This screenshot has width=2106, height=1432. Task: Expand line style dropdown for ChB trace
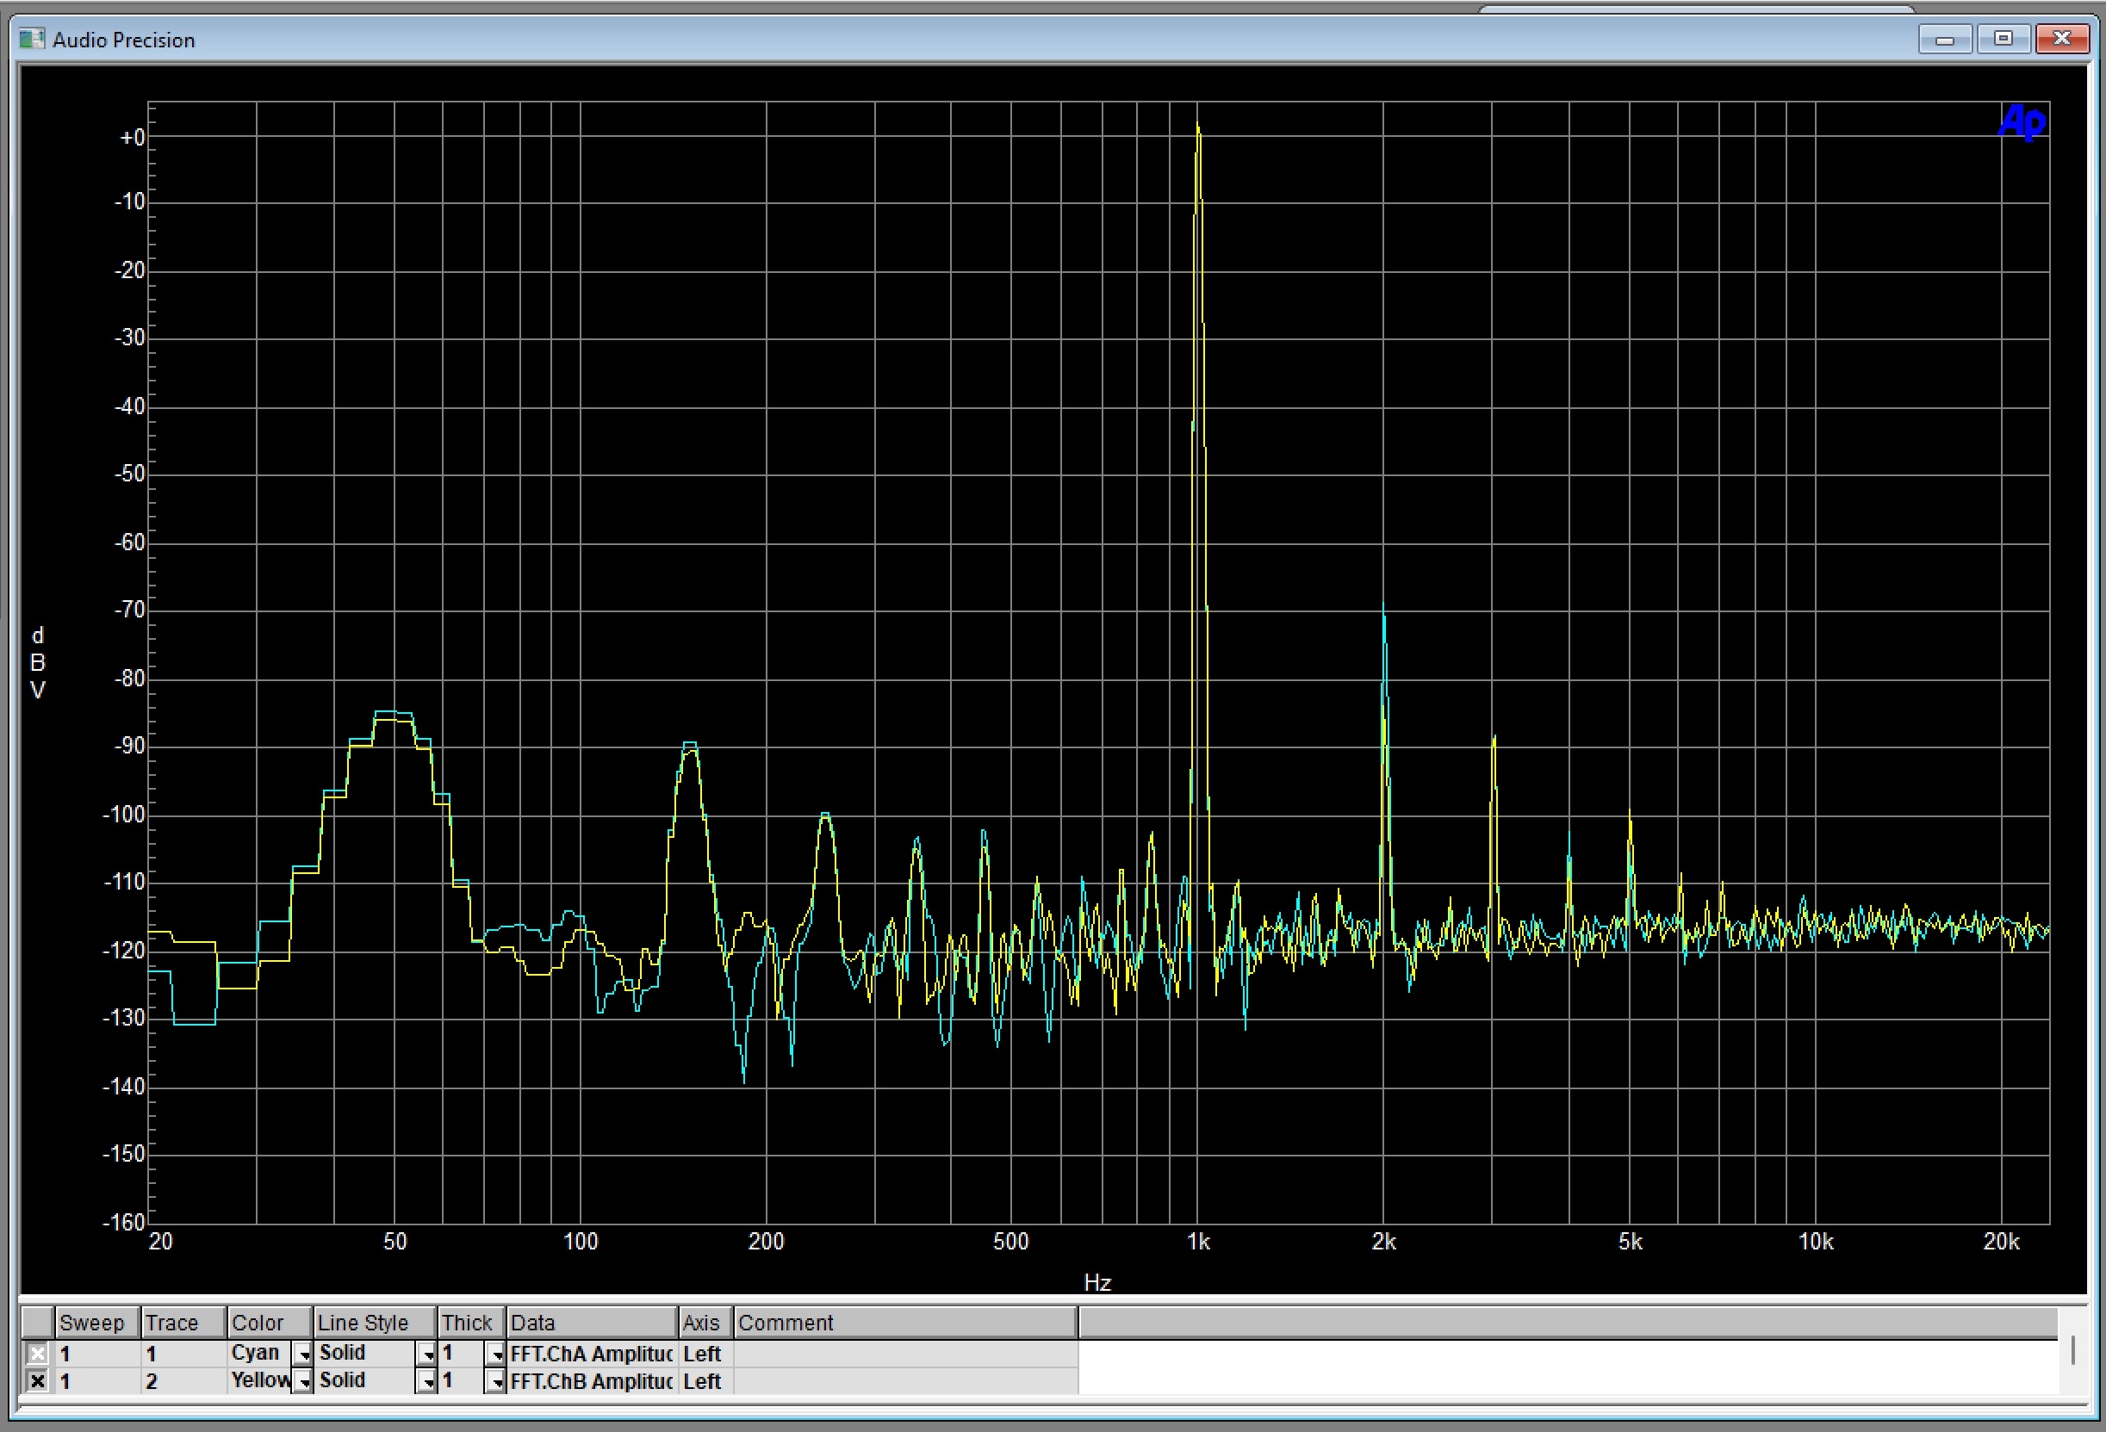tap(427, 1382)
